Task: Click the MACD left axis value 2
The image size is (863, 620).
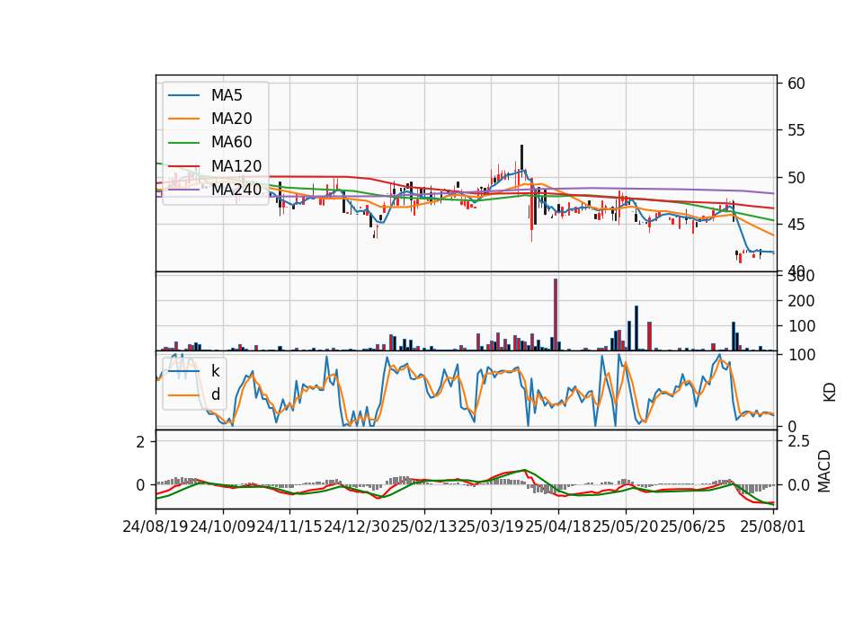Action: 141,442
